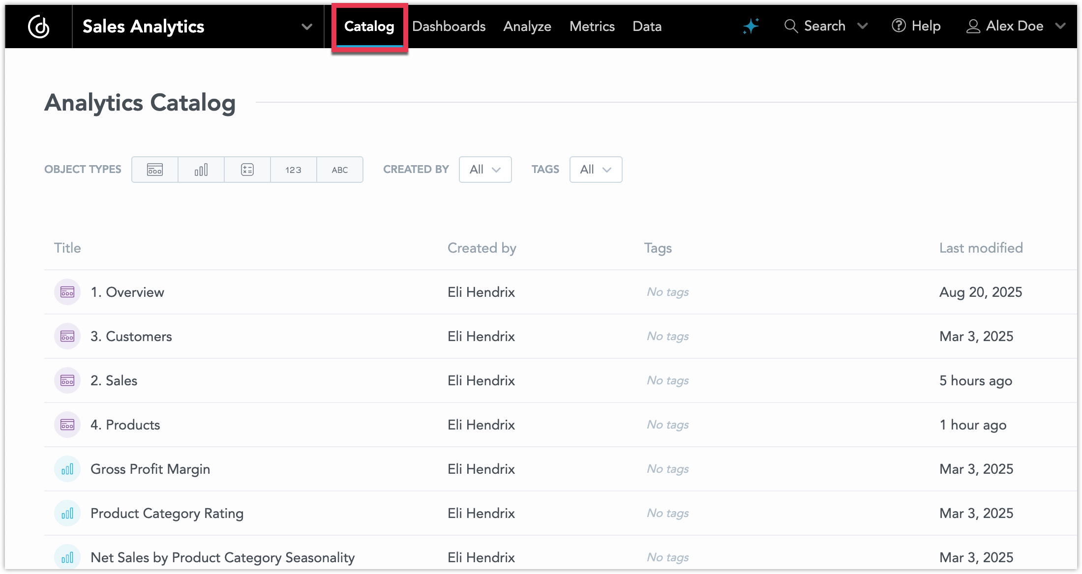Viewport: 1082px width, 574px height.
Task: Filter objects by ABC attribute type
Action: coord(339,170)
